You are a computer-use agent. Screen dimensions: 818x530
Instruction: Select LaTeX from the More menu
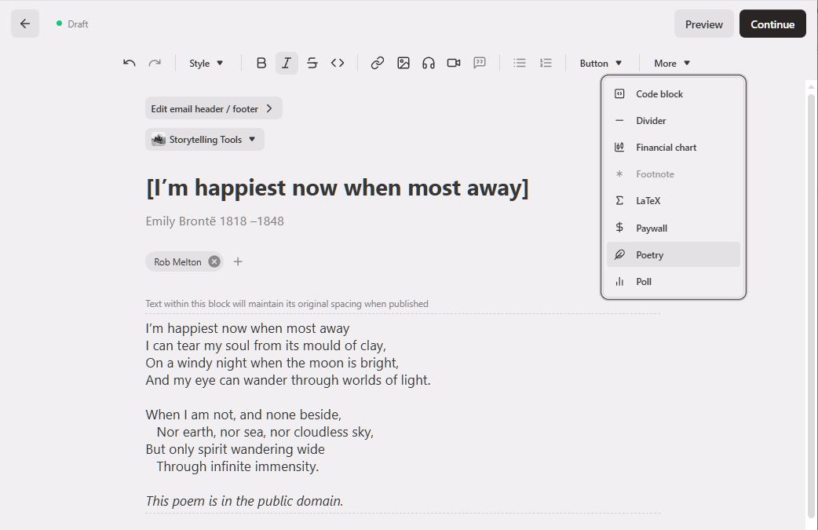click(x=673, y=201)
